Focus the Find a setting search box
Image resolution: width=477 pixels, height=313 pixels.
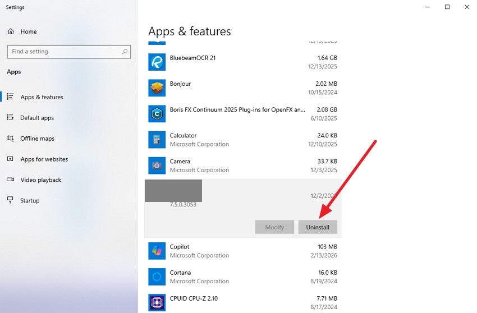click(69, 52)
